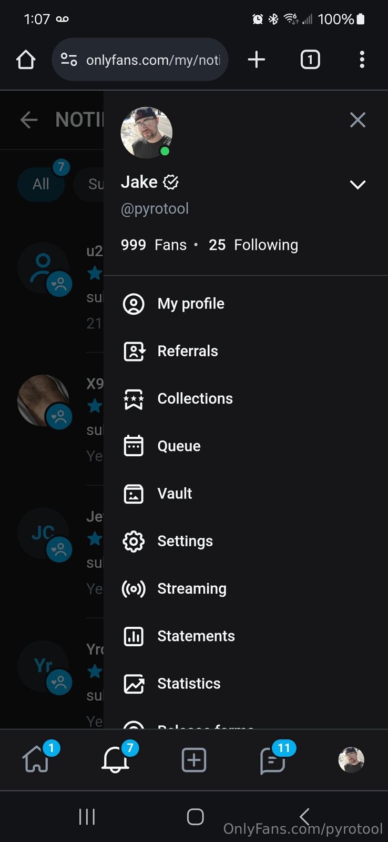The image size is (388, 842).
Task: Open the browser three-dot overflow menu
Action: click(x=362, y=59)
